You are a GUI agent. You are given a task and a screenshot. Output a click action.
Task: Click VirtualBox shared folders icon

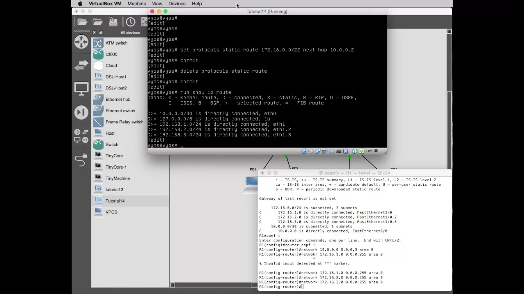click(x=332, y=151)
